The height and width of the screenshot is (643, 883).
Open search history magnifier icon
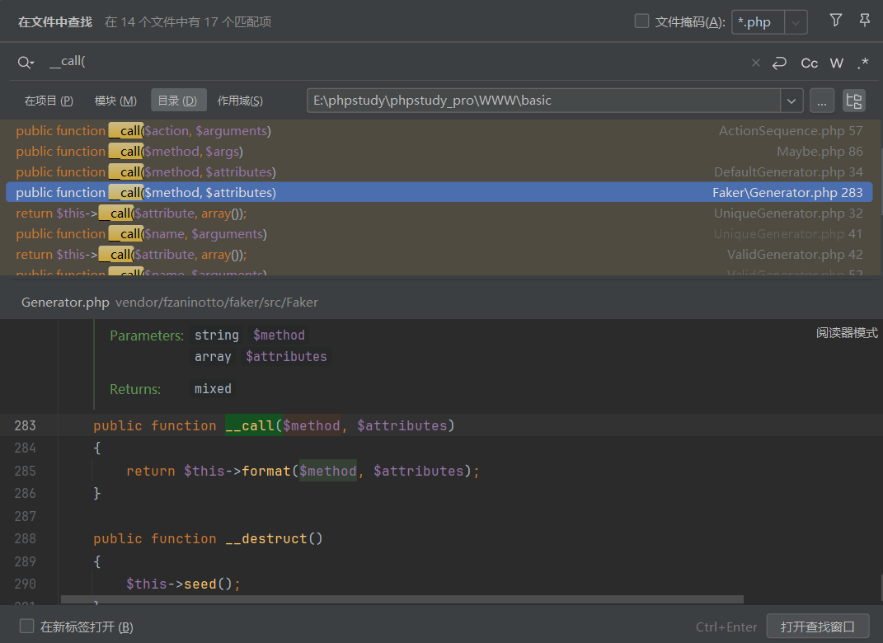pos(26,63)
